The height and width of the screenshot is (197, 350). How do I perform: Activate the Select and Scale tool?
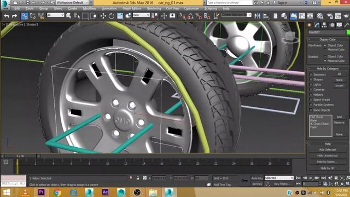tap(120, 16)
